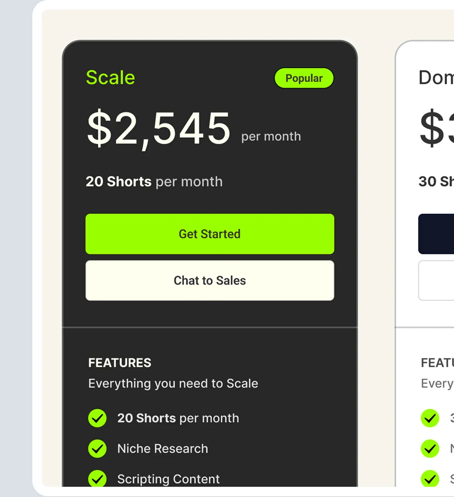Click checkmark icon beside Scripting Content
454x497 pixels.
click(x=97, y=479)
